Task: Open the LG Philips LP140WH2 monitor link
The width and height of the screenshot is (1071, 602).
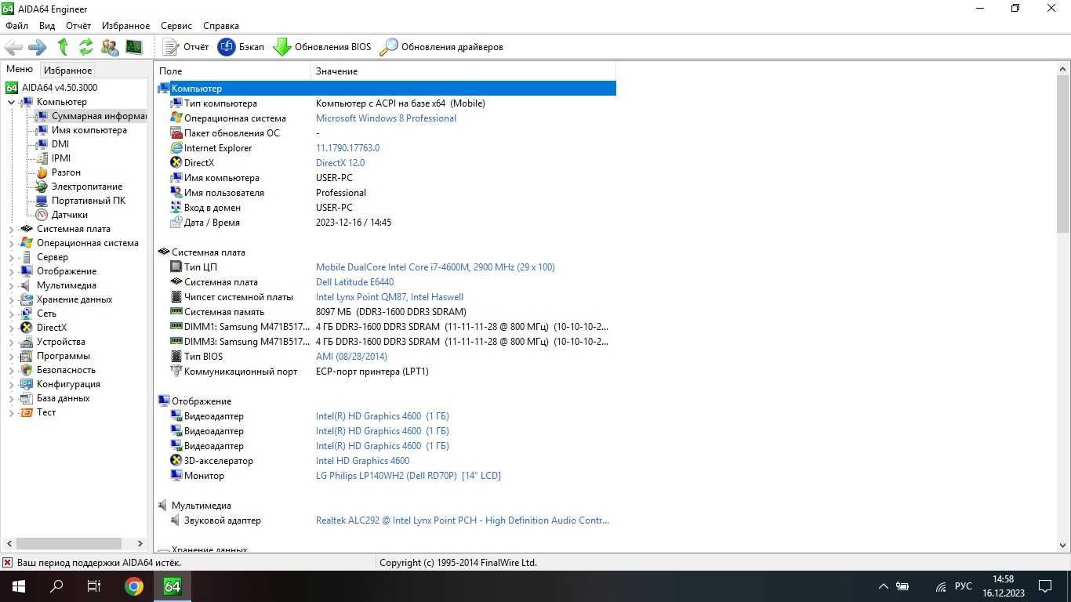Action: tap(408, 476)
